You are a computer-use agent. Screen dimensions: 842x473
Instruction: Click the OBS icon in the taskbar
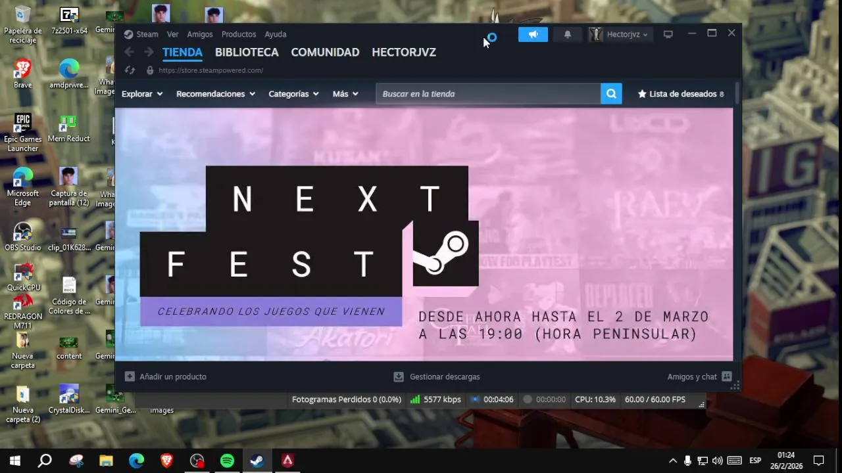pyautogui.click(x=197, y=461)
